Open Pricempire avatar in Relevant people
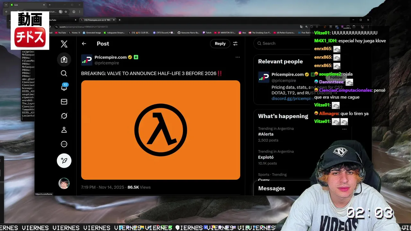 264,77
